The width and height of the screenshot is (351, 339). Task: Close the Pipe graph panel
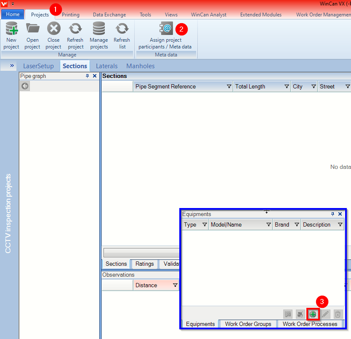point(95,76)
